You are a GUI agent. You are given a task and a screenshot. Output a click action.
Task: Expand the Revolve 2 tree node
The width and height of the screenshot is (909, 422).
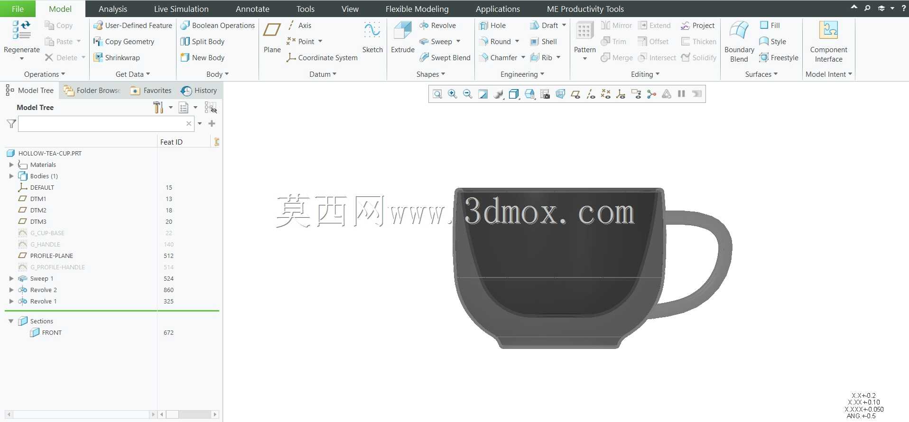[x=11, y=290]
